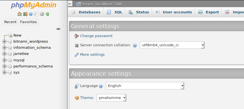
Task: Expand the jarretlee database node
Action: pyautogui.click(x=4, y=54)
